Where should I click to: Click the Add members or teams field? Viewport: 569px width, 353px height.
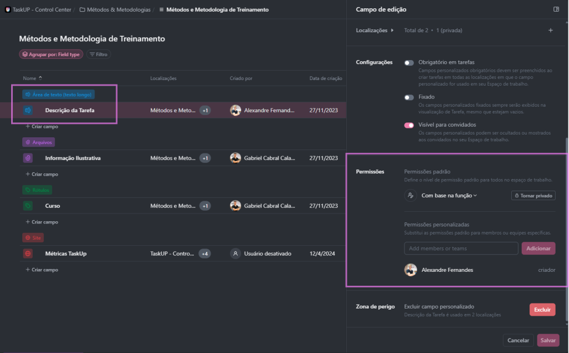(461, 248)
